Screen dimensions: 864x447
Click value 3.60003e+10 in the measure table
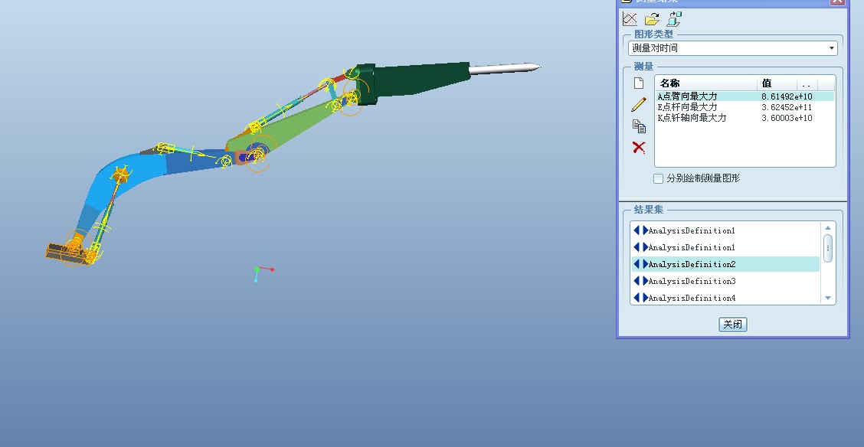click(x=787, y=118)
